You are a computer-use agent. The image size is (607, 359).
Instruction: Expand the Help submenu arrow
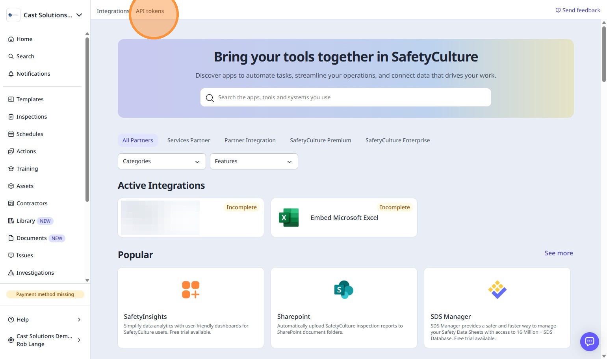coord(79,320)
